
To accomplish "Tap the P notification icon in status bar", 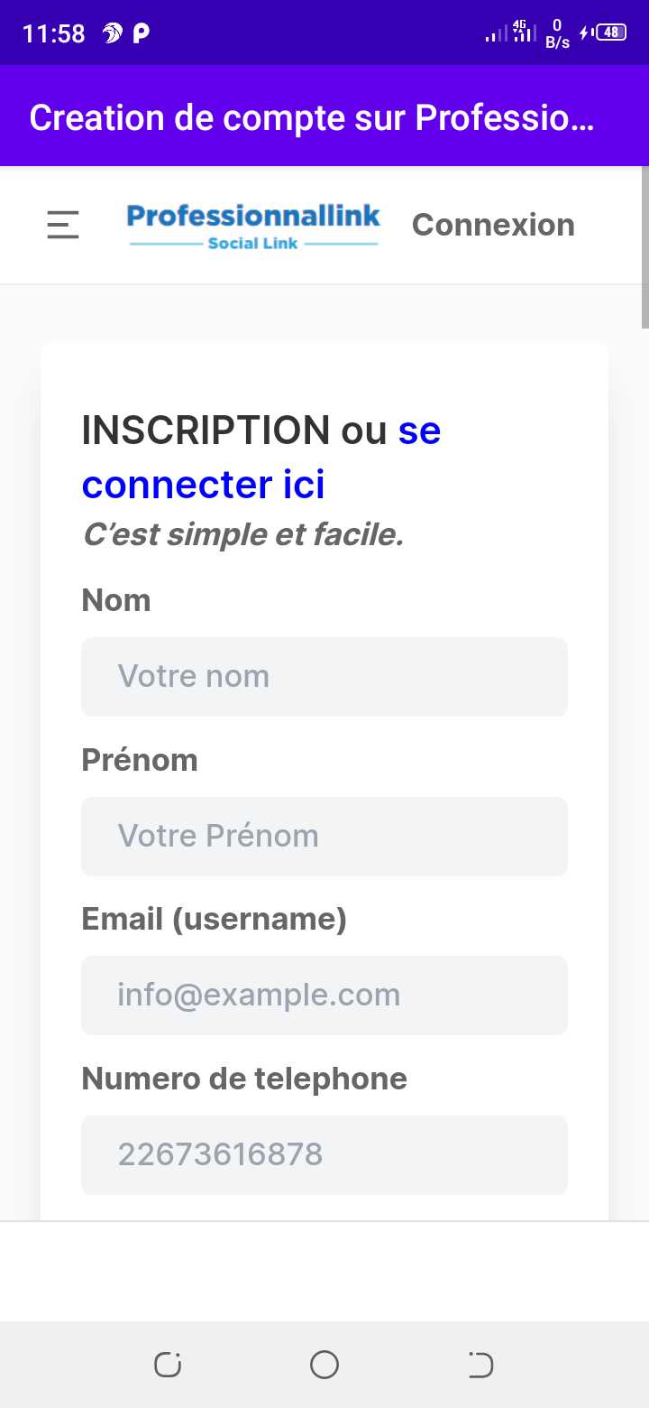I will [x=141, y=33].
